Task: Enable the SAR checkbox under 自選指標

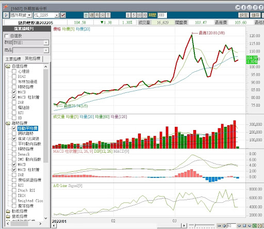Action: (14, 103)
